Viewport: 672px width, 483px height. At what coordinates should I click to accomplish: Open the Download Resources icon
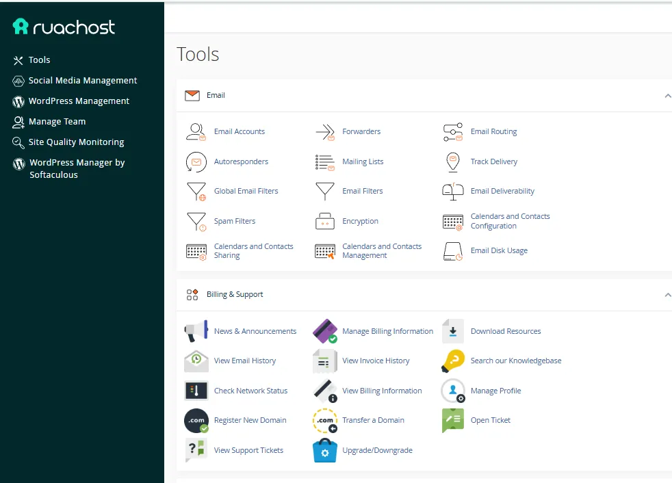click(x=453, y=331)
